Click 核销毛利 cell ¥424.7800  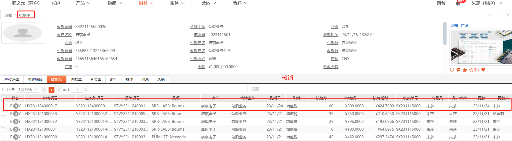[385, 106]
